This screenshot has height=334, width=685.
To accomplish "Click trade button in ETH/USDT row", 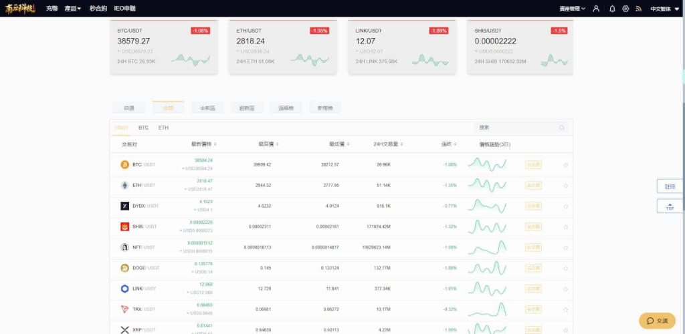I will 533,185.
